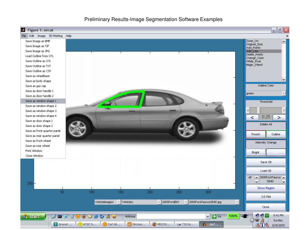Open the Image menu
Viewport: 307px width, 230px height.
[41, 36]
